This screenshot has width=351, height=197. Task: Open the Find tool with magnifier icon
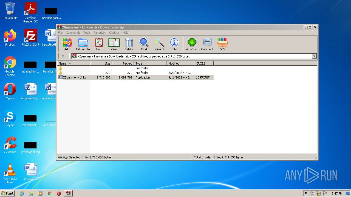coord(144,44)
